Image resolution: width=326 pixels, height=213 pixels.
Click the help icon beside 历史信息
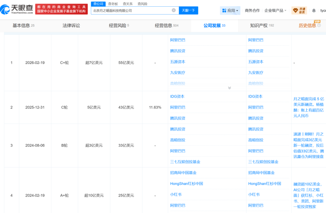click(319, 25)
